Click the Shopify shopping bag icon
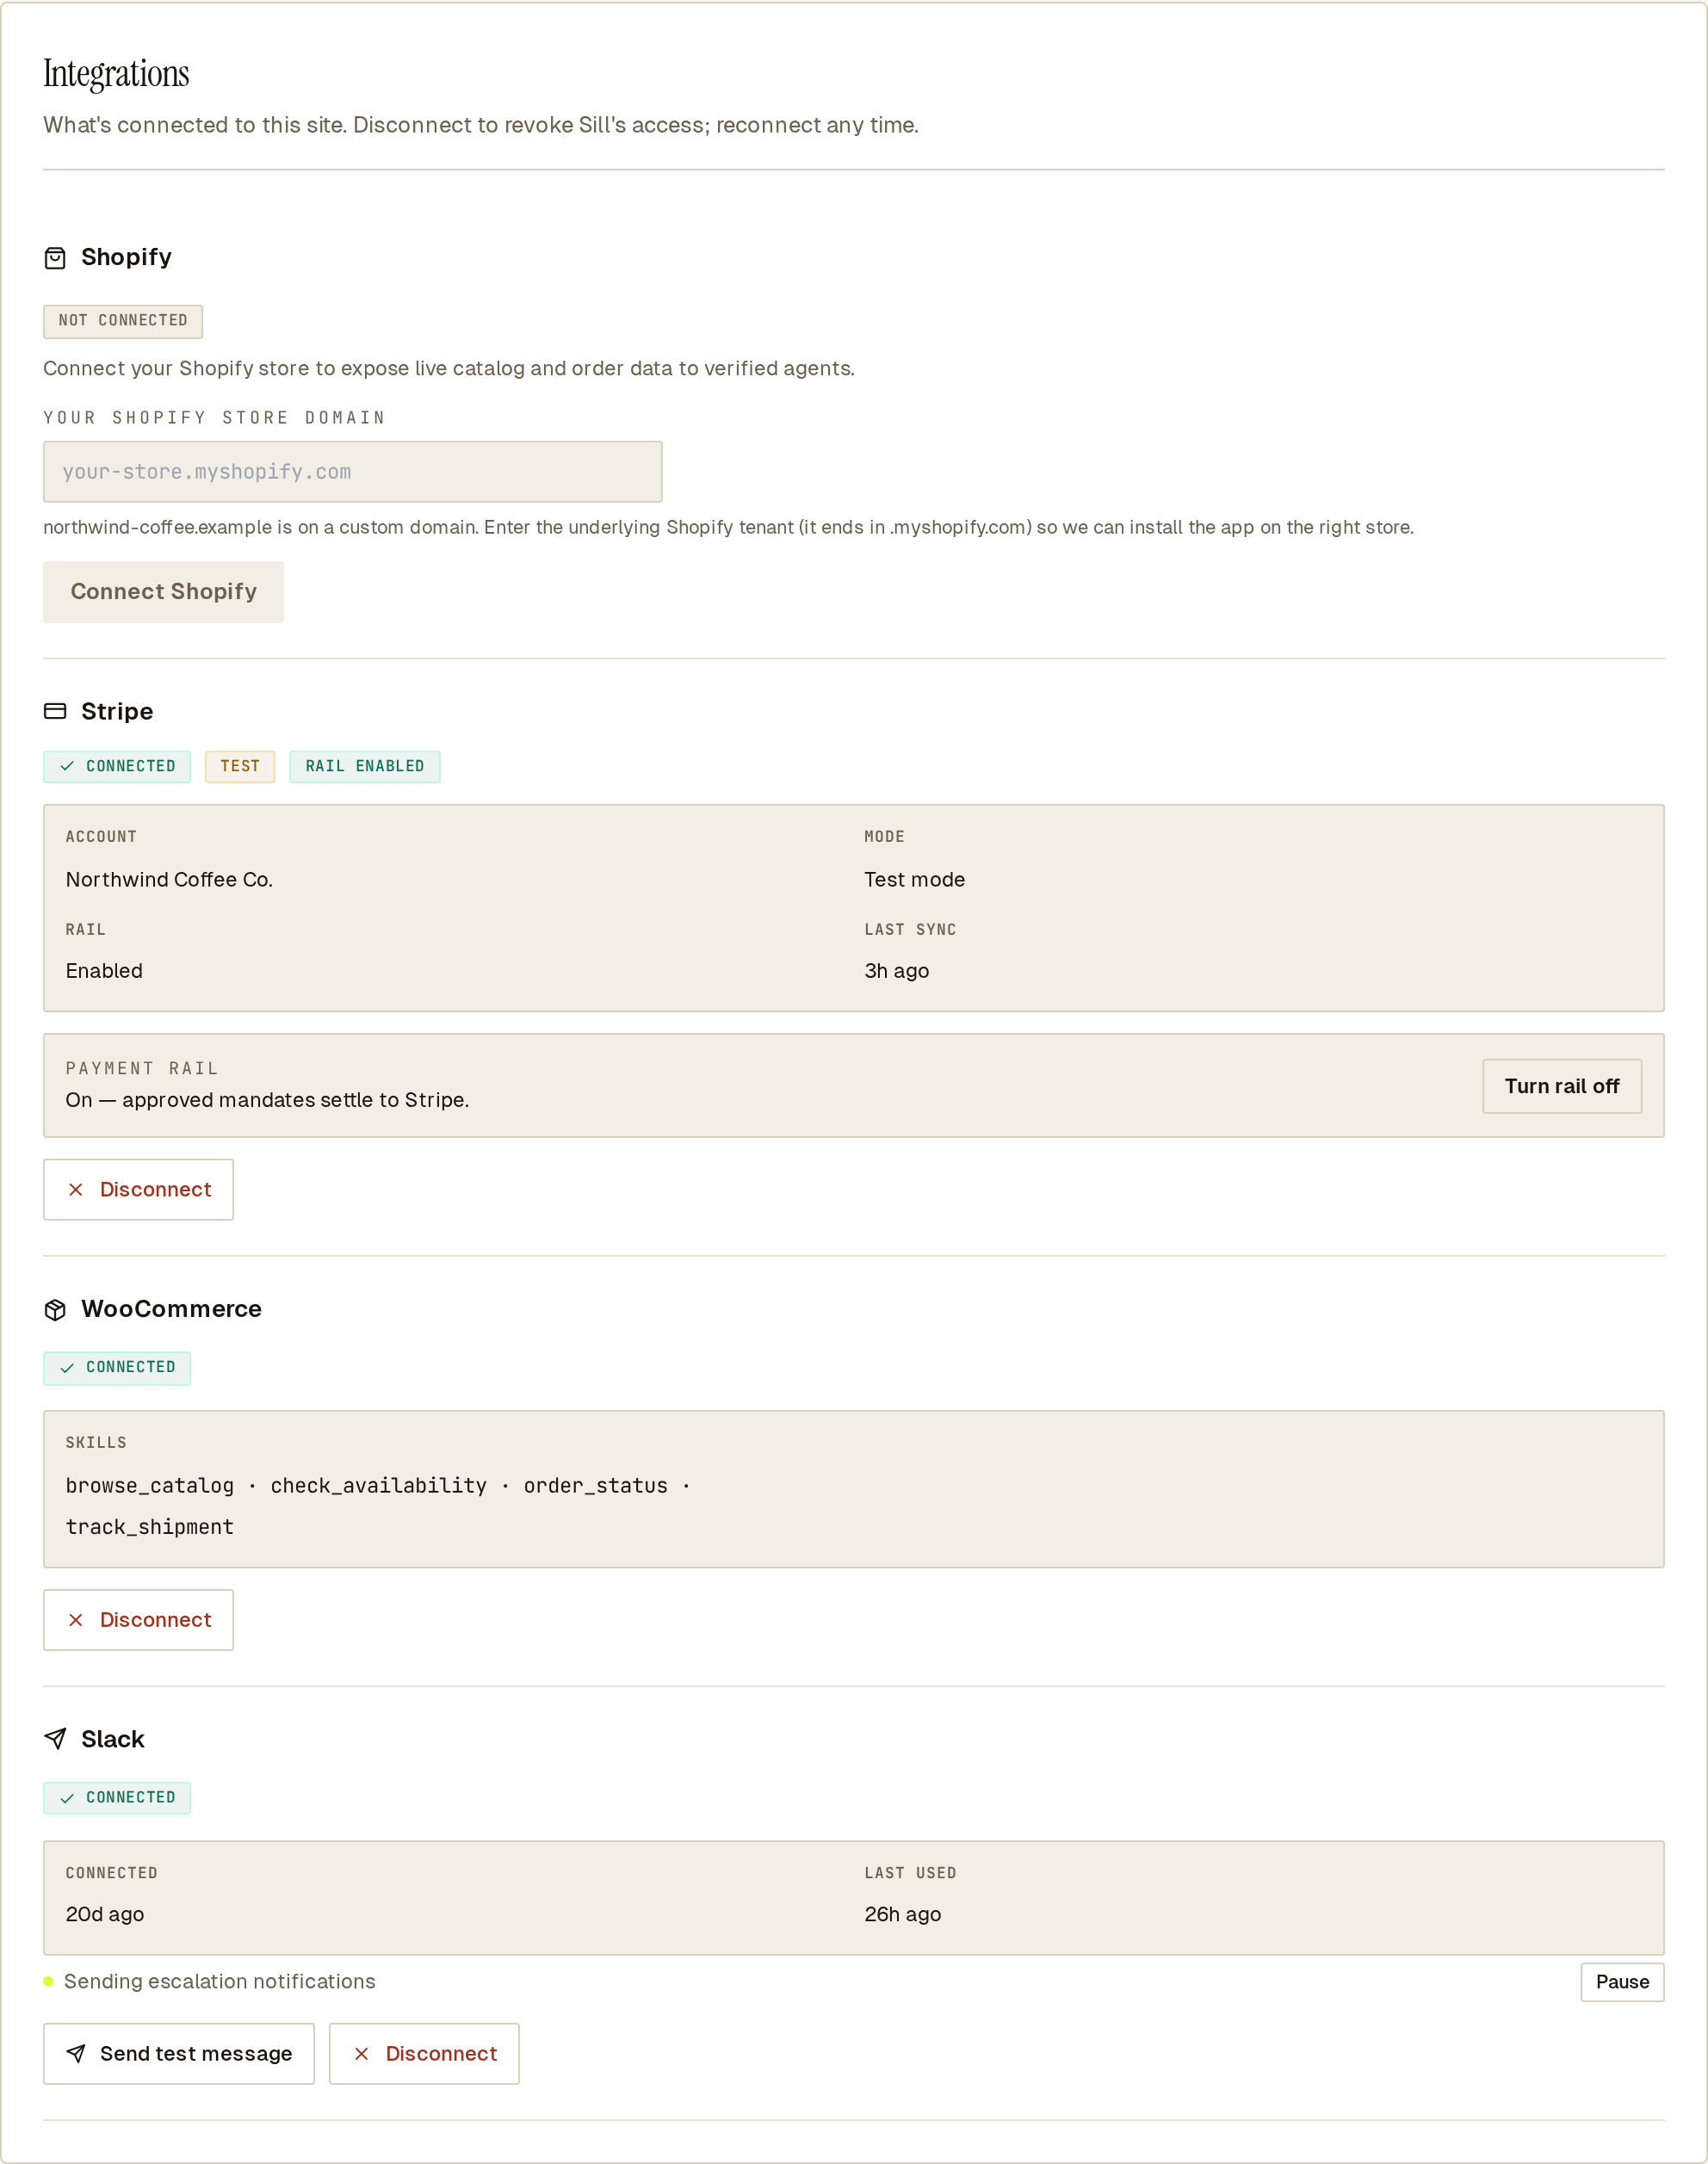This screenshot has height=2164, width=1708. click(x=55, y=258)
